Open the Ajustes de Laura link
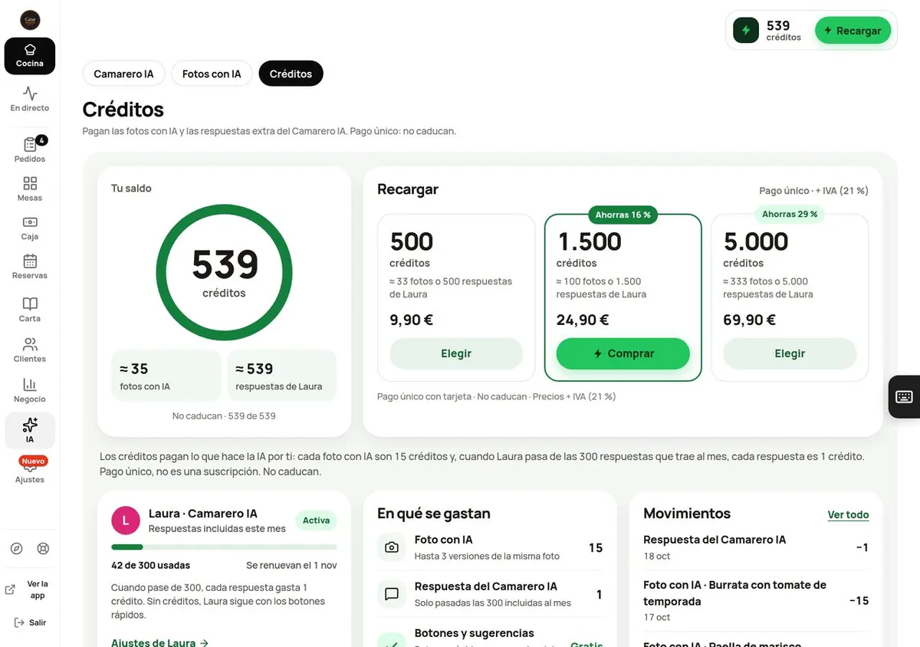 [x=160, y=642]
